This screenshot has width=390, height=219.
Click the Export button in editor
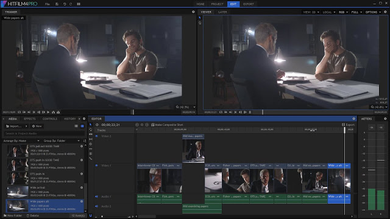348,125
